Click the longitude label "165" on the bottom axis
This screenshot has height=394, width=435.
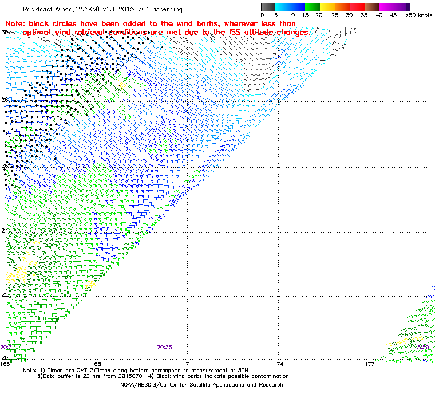click(5, 364)
